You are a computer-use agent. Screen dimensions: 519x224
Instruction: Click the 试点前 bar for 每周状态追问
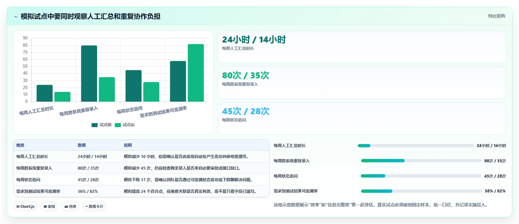pyautogui.click(x=134, y=86)
